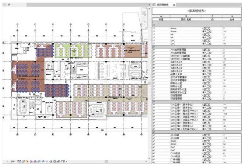242x166 pixels.
Task: Open Temporary Hide/Isolate glasses icon
Action: click(x=43, y=161)
